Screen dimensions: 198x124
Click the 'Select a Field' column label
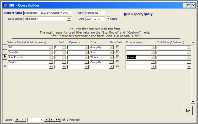pos(26,42)
